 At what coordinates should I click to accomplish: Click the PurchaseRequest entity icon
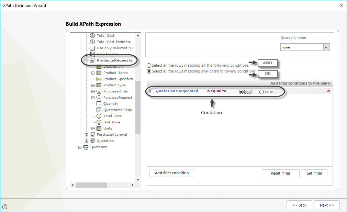coord(99,98)
